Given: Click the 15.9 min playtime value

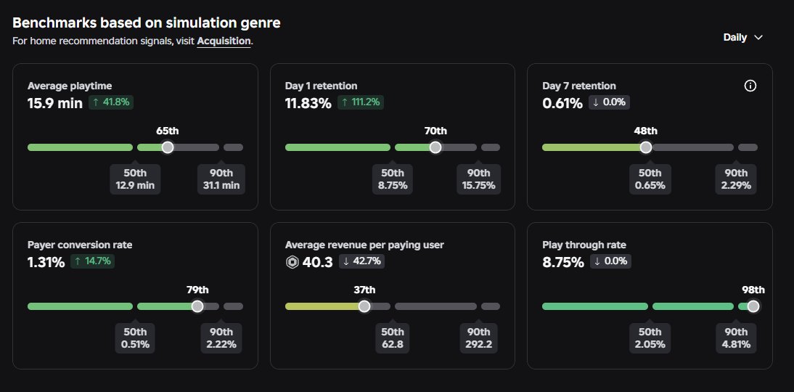Looking at the screenshot, I should click(55, 103).
